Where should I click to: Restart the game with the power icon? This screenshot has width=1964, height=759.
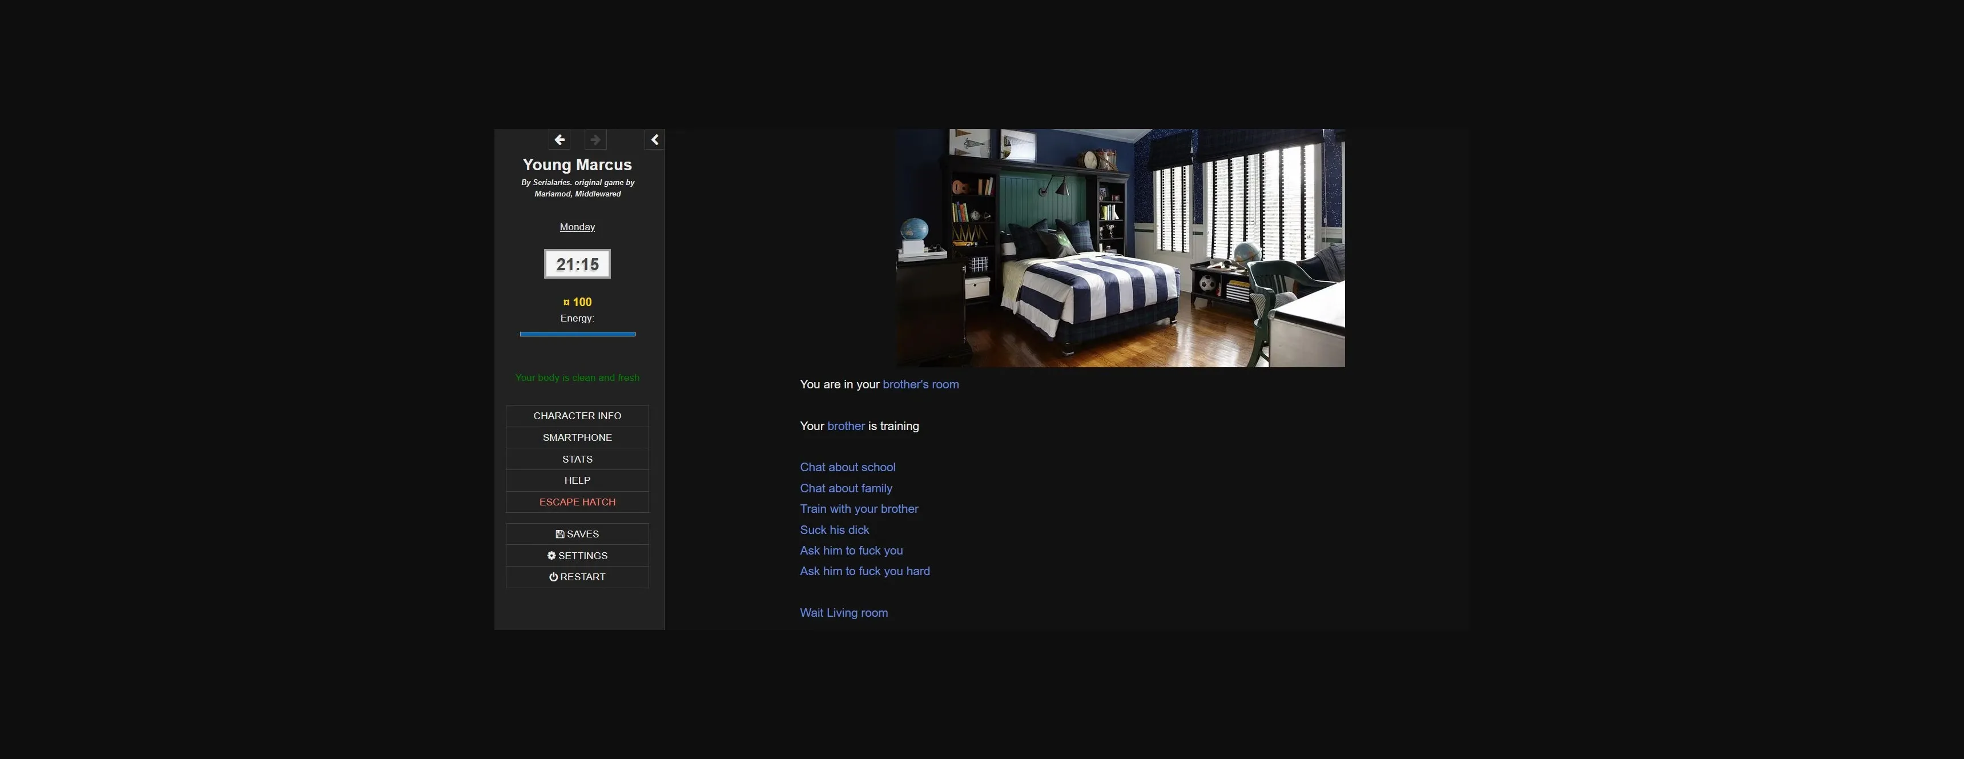point(577,577)
